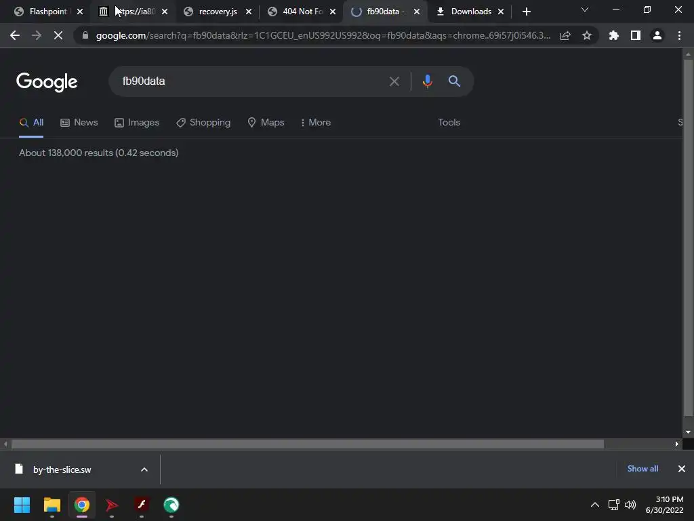This screenshot has height=521, width=694.
Task: Open the tab search chevron
Action: point(585,9)
